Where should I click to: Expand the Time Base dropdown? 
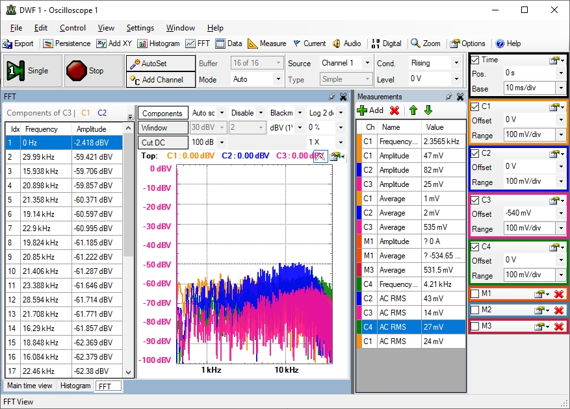point(560,88)
